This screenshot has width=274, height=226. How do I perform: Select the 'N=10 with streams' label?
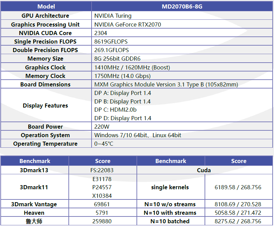tap(170, 213)
